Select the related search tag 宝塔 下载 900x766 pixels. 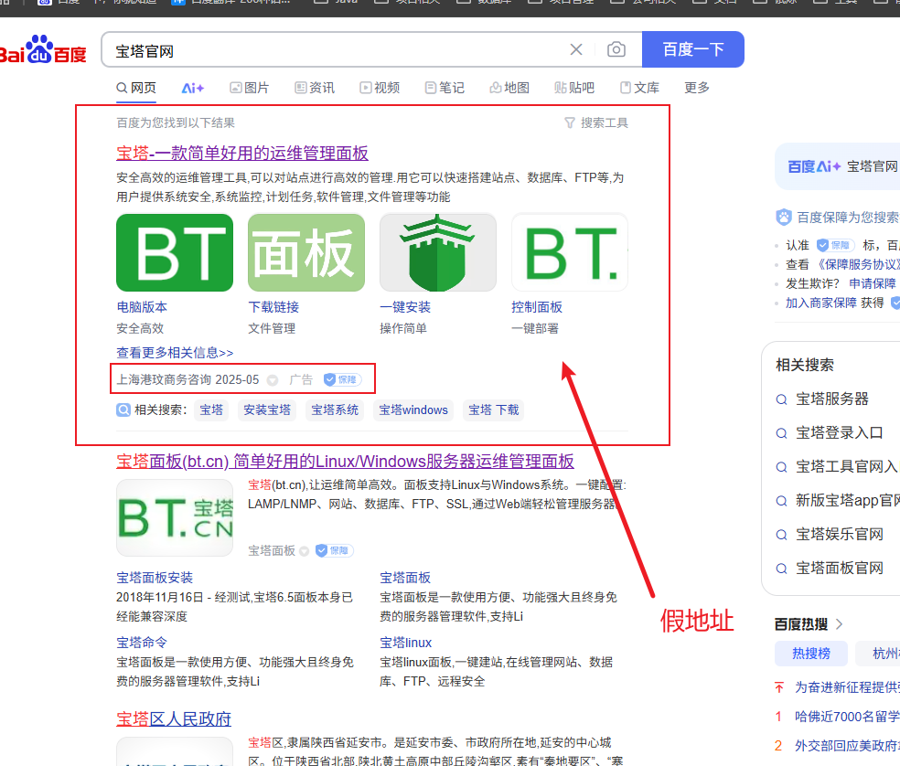tap(494, 410)
